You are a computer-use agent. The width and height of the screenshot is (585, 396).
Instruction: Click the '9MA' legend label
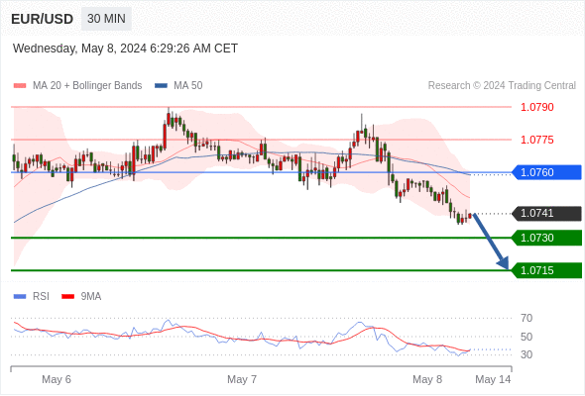(91, 297)
